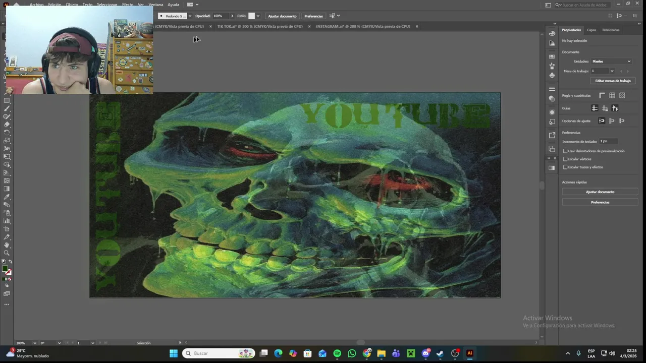Click 'Editar mesas de trabajo' button
Screen dimensions: 646x363
pyautogui.click(x=613, y=81)
